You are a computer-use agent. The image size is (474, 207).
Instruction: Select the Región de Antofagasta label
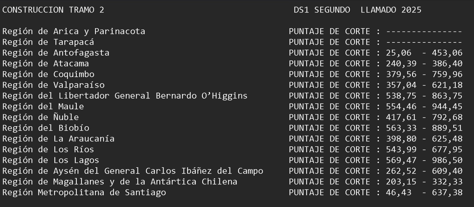[56, 53]
